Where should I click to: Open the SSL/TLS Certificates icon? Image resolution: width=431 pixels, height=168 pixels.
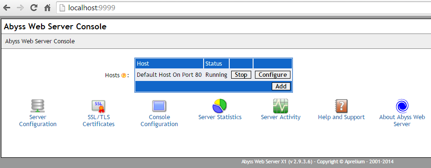point(99,106)
